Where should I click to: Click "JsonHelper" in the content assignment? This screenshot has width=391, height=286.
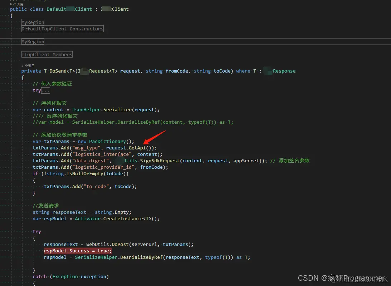click(86, 110)
